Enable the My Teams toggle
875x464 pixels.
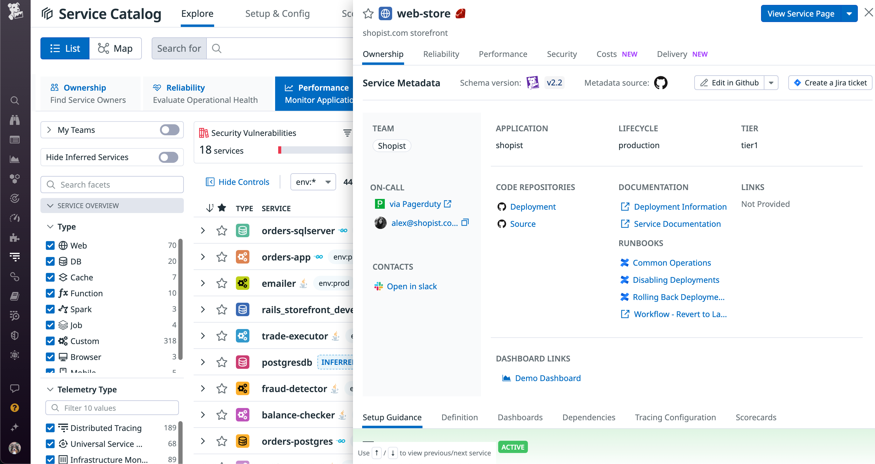click(169, 130)
